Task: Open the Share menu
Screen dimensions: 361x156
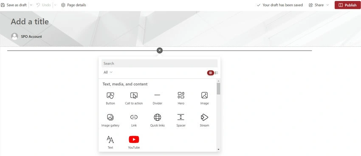Action: [319, 5]
